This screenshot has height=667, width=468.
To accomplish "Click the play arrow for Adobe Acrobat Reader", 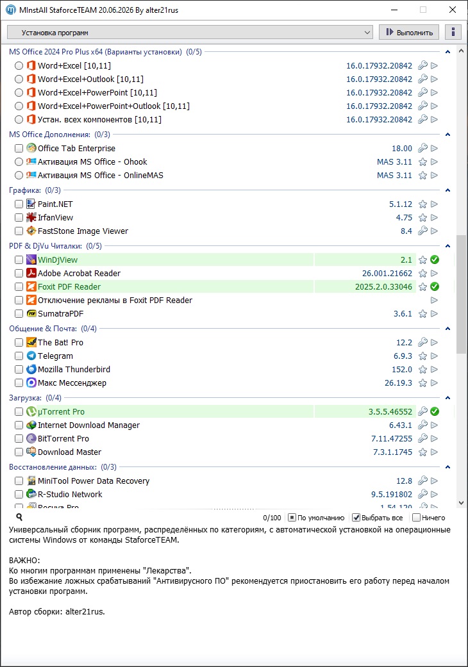I will pyautogui.click(x=434, y=274).
